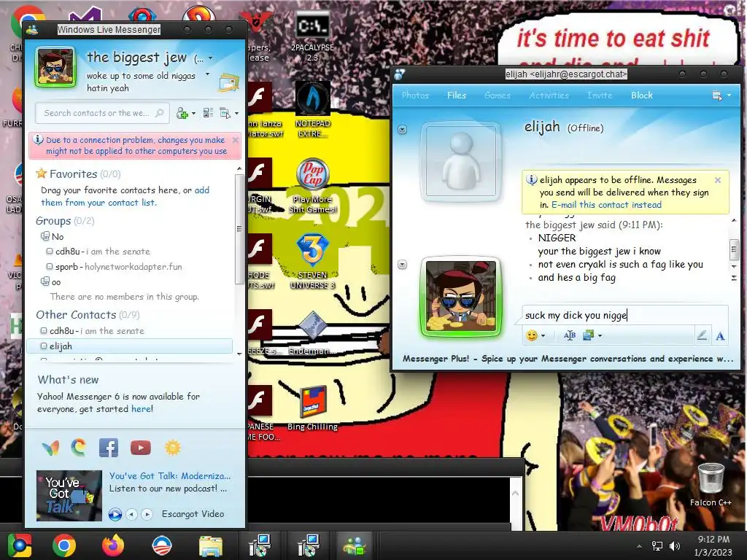Click Block in the chat toolbar

[642, 96]
